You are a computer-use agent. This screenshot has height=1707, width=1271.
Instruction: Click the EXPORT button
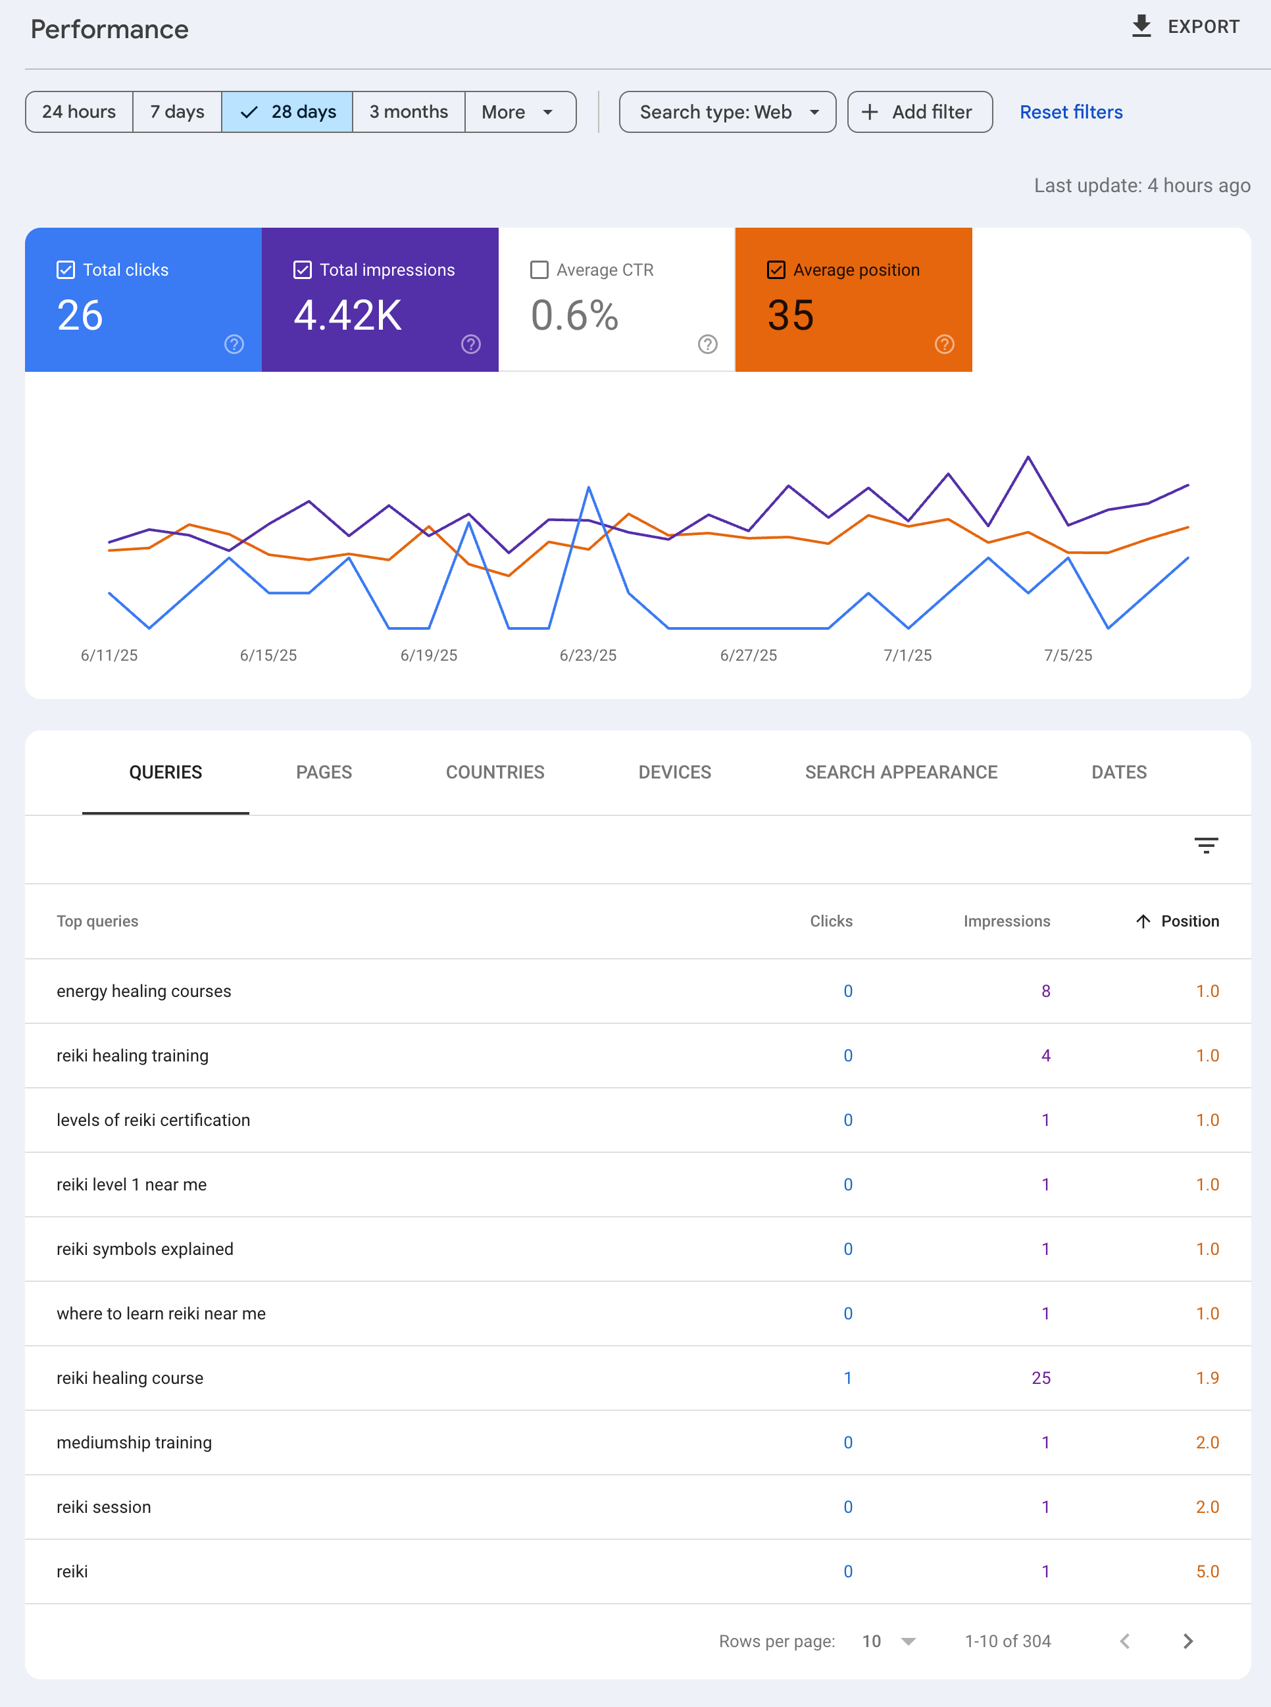1185,26
